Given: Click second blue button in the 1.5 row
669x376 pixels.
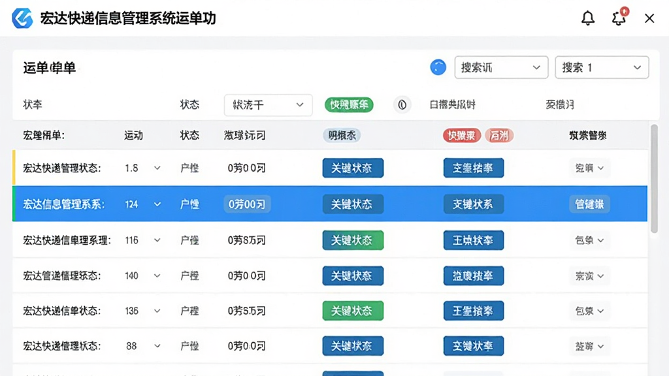Looking at the screenshot, I should 474,168.
